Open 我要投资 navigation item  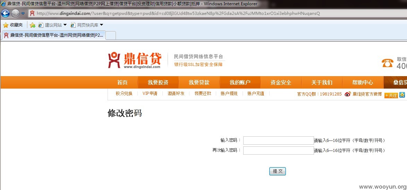click(158, 83)
